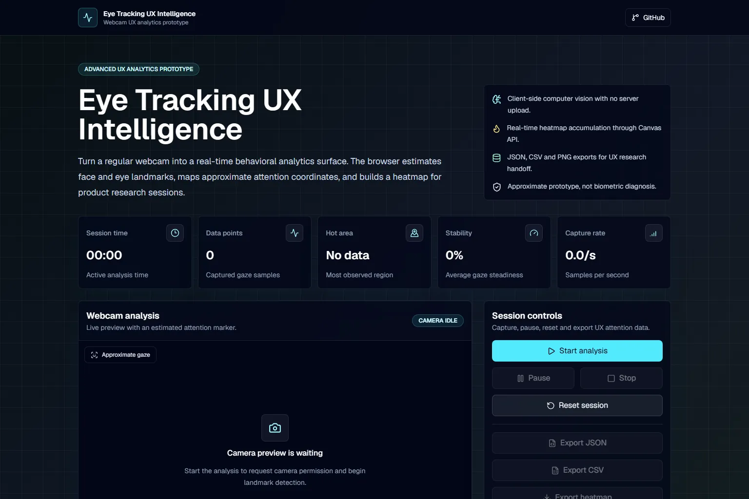Click the brain icon beside client-side vision text
The image size is (749, 499).
[497, 99]
